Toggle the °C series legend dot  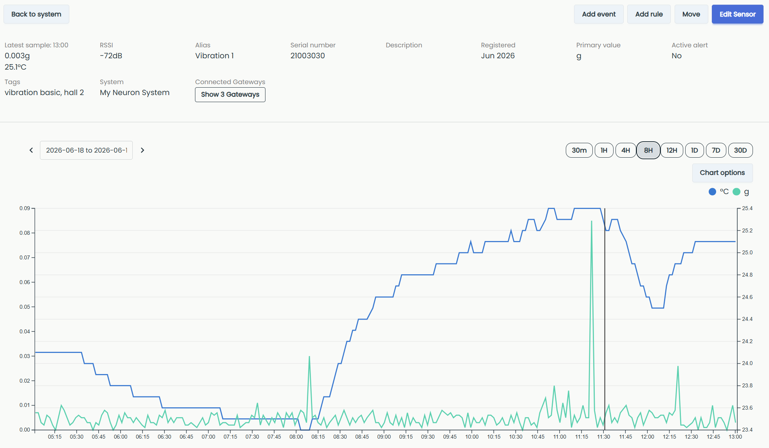click(x=712, y=192)
